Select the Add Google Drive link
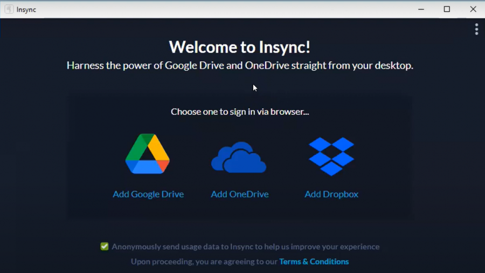485x273 pixels. (x=148, y=194)
